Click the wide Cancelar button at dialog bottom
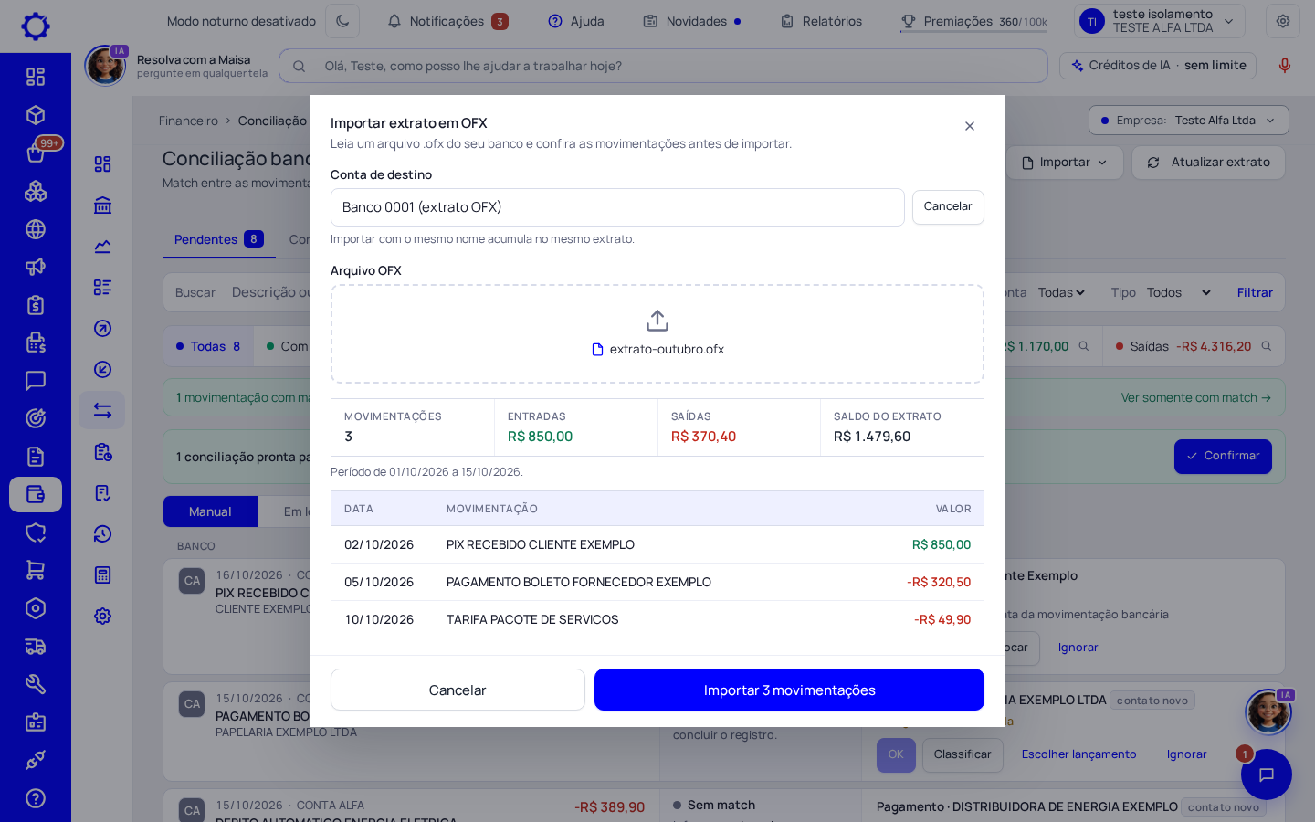This screenshot has height=822, width=1315. point(458,690)
